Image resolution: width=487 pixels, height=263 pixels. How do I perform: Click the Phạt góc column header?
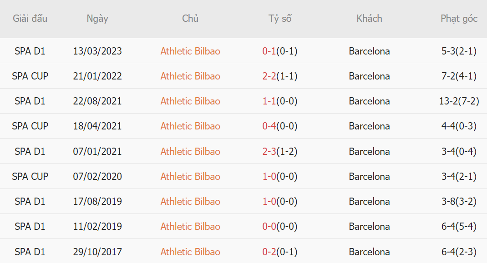click(459, 19)
